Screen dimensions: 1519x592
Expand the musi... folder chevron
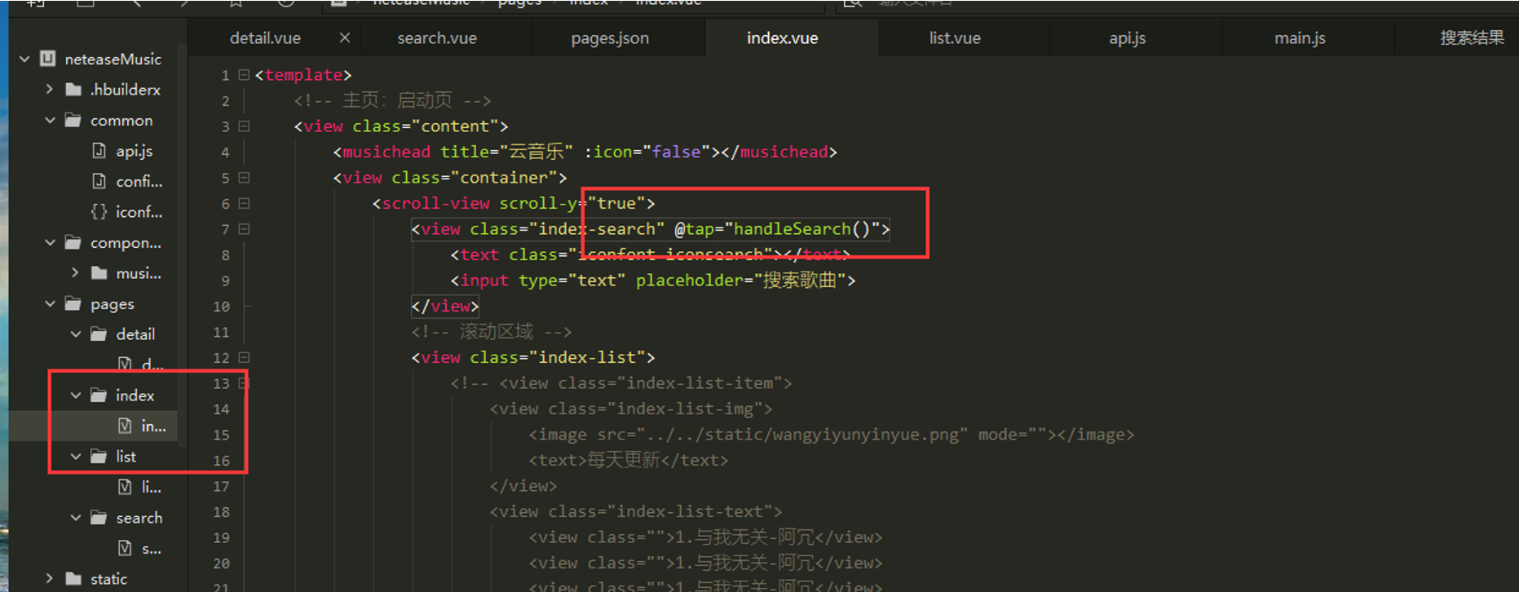tap(76, 272)
